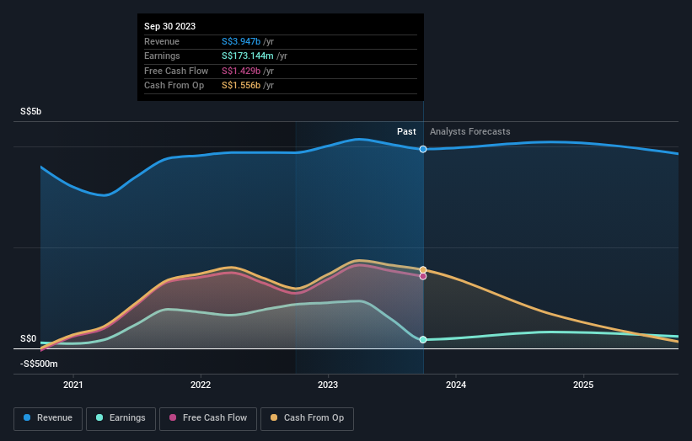The height and width of the screenshot is (441, 692).
Task: Click the 'Revenue' row label in tooltip
Action: (162, 41)
